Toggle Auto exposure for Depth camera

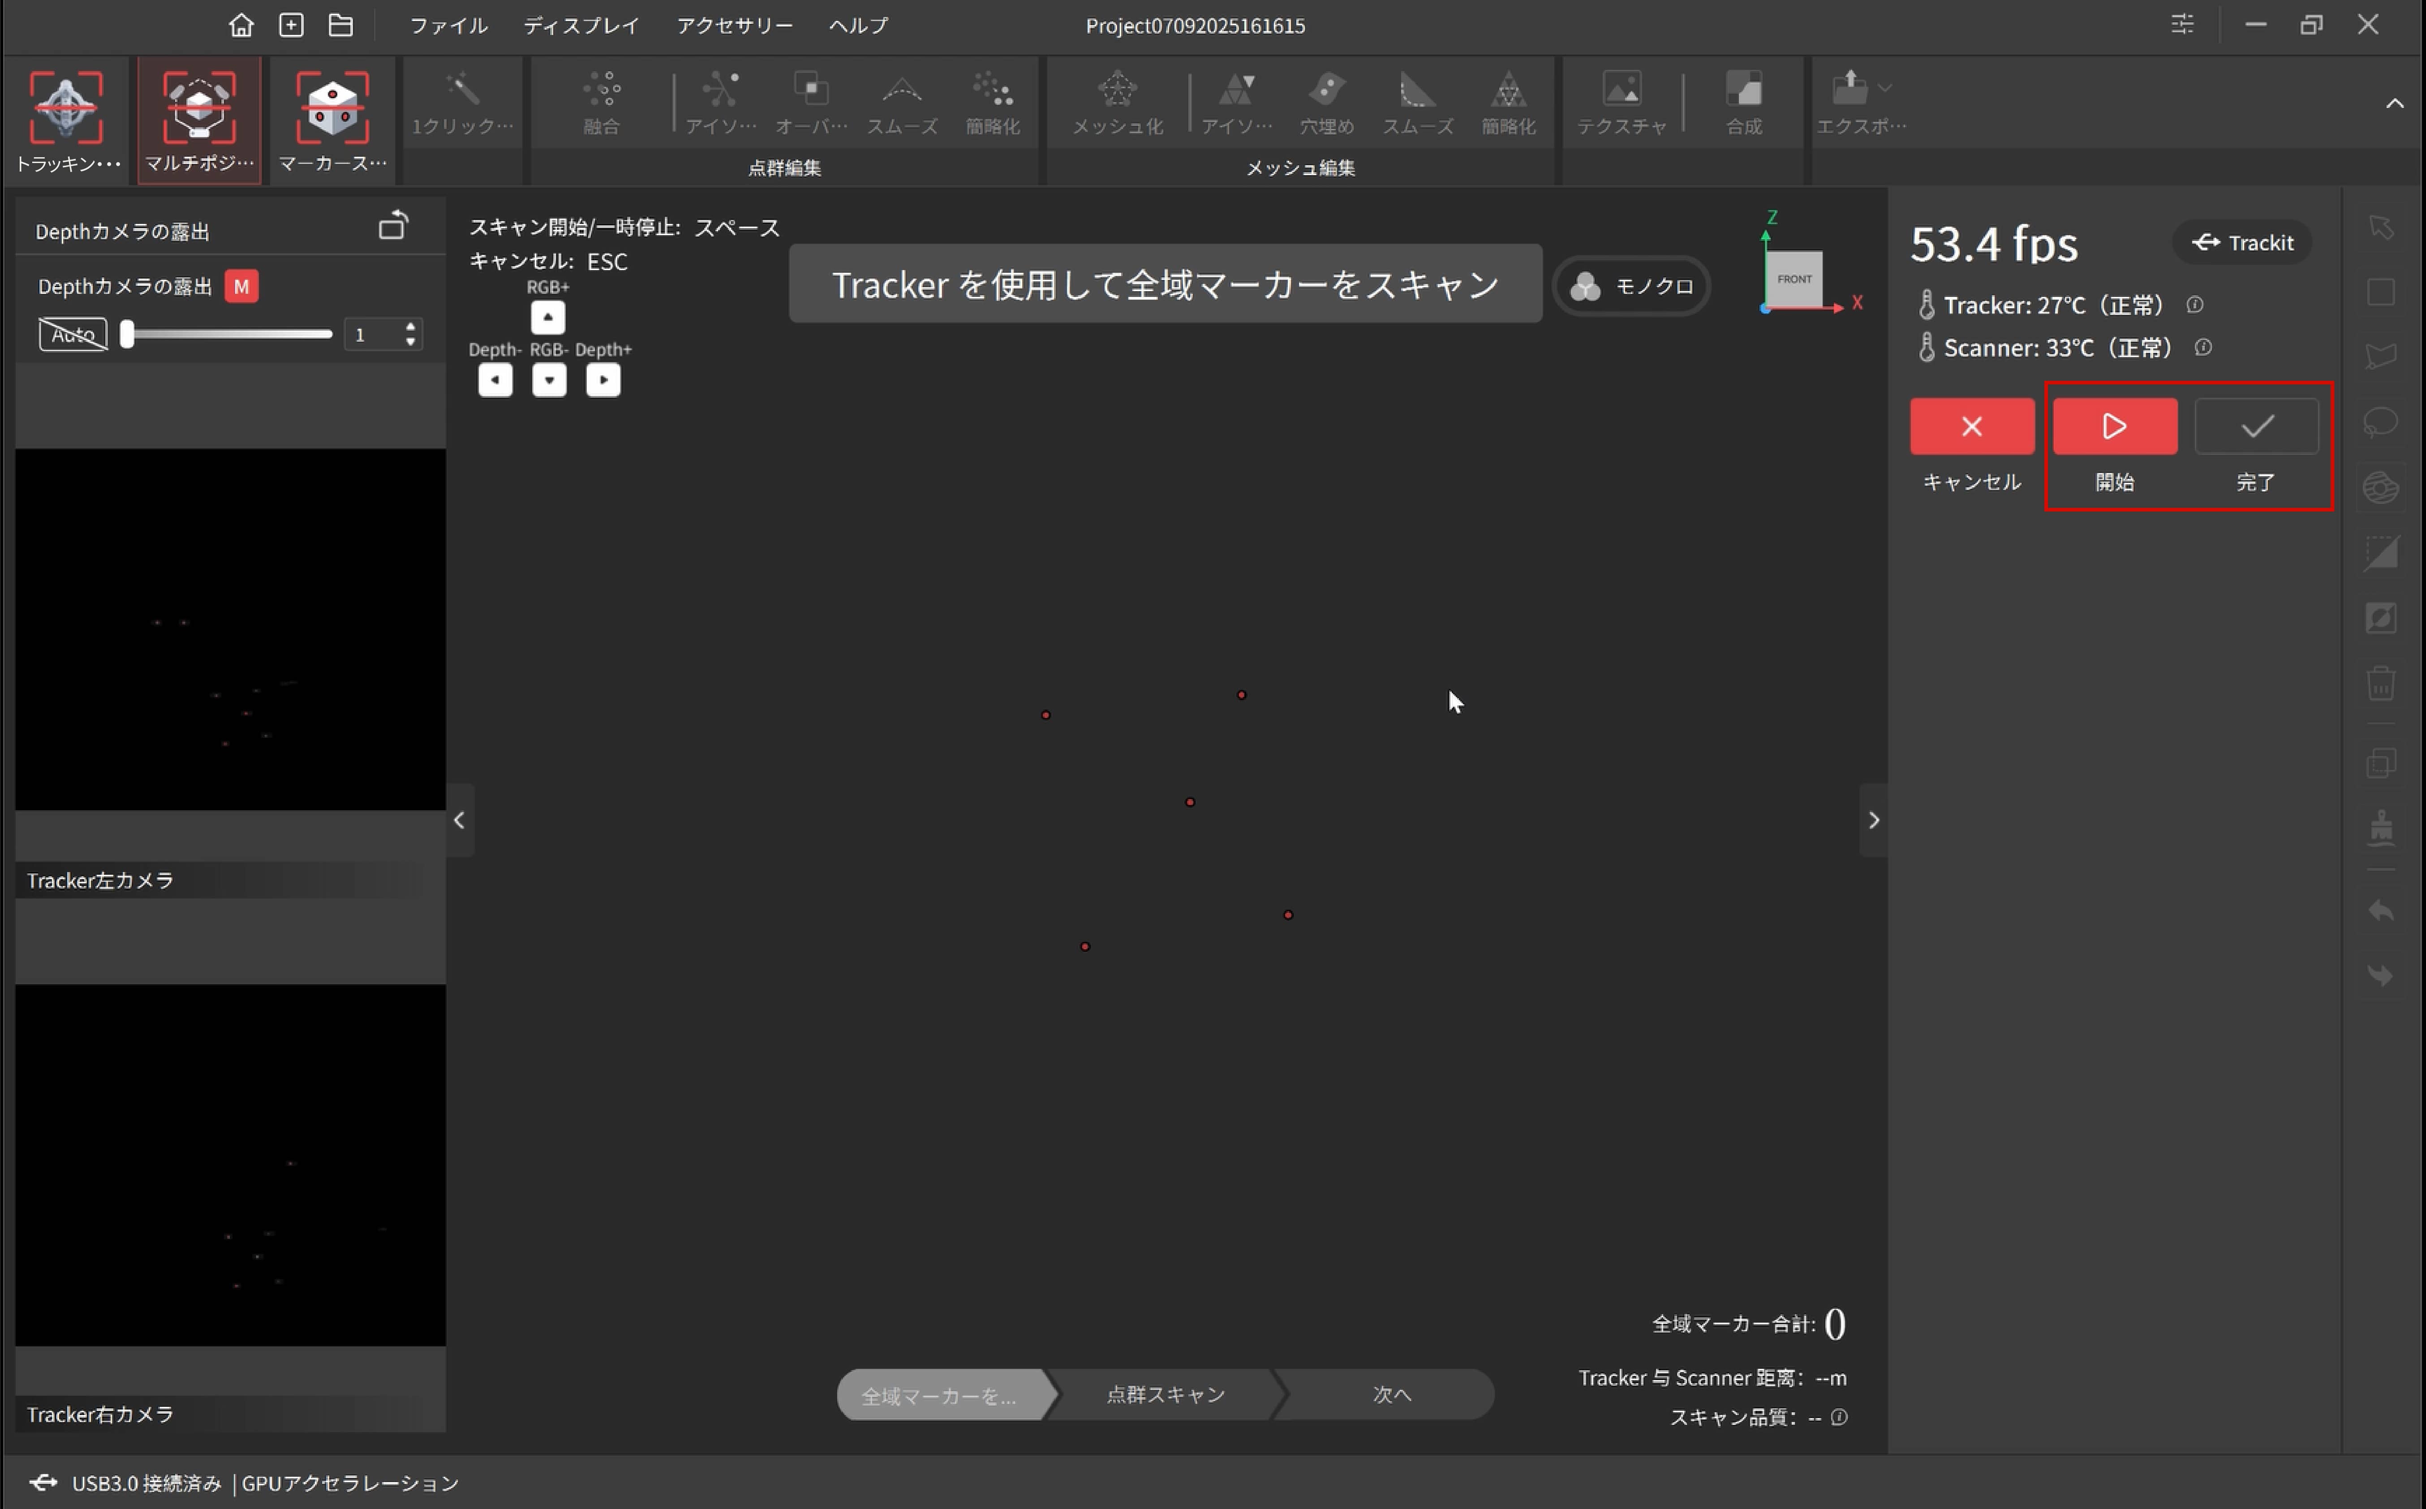pos(73,334)
